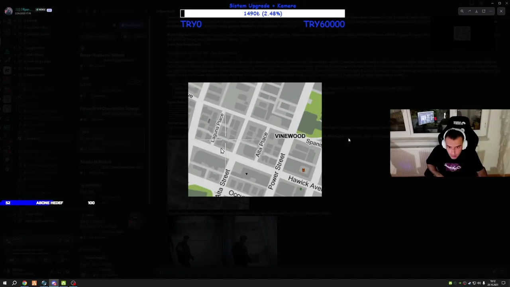
Task: Open the green house app in taskbar
Action: pyautogui.click(x=63, y=283)
